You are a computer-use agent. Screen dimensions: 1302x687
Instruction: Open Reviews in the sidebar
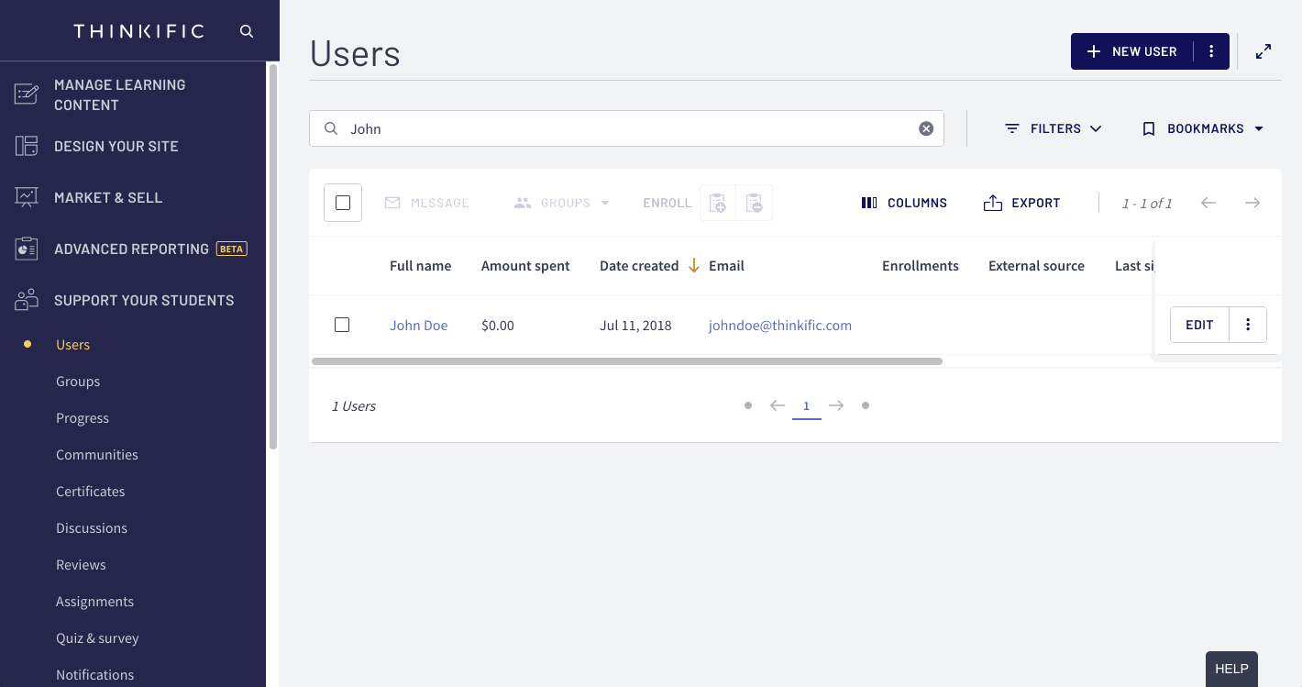(x=81, y=565)
